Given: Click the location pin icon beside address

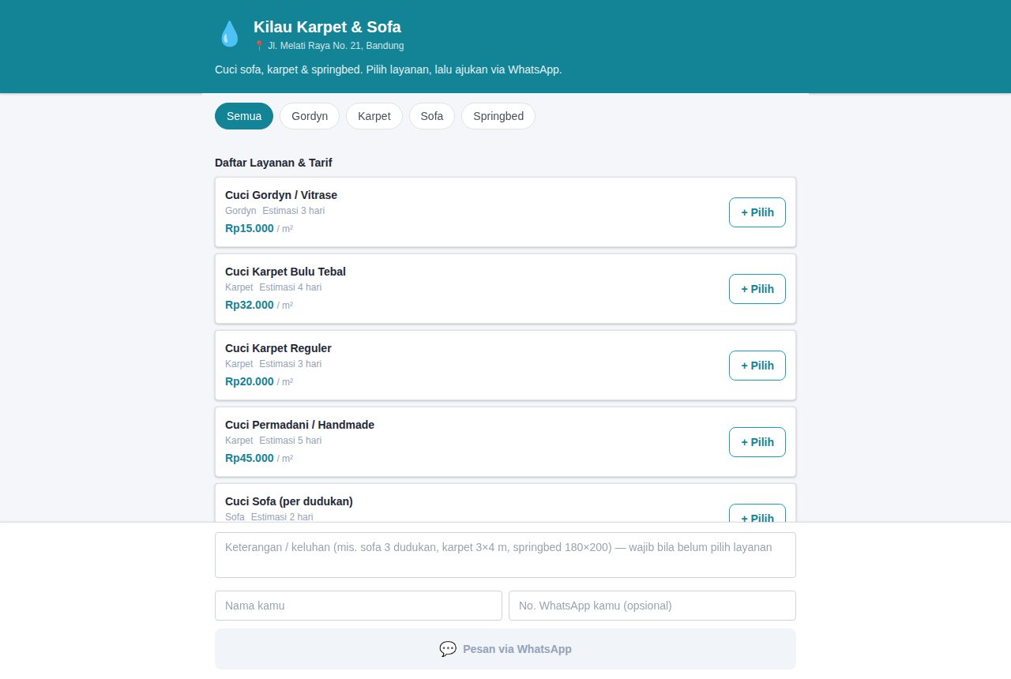Looking at the screenshot, I should click(259, 46).
